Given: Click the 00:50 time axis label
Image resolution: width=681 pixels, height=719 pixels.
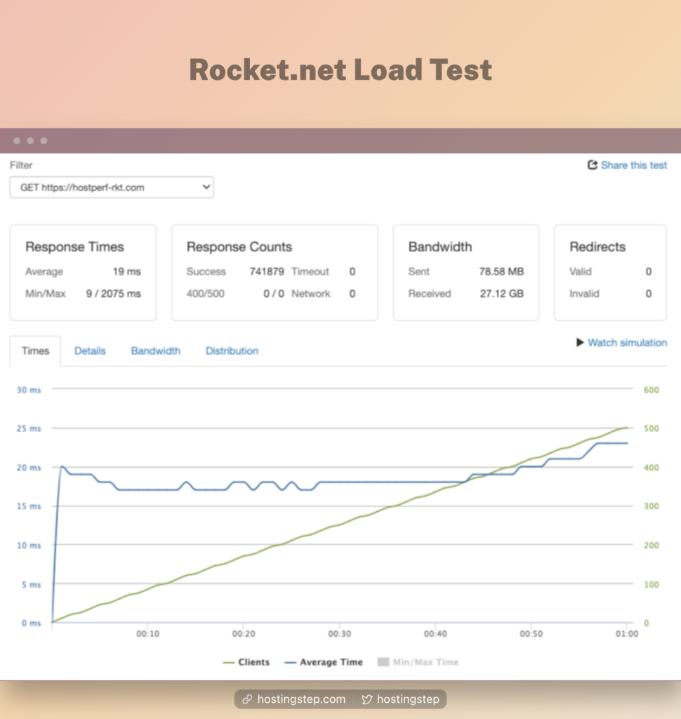Looking at the screenshot, I should tap(531, 634).
